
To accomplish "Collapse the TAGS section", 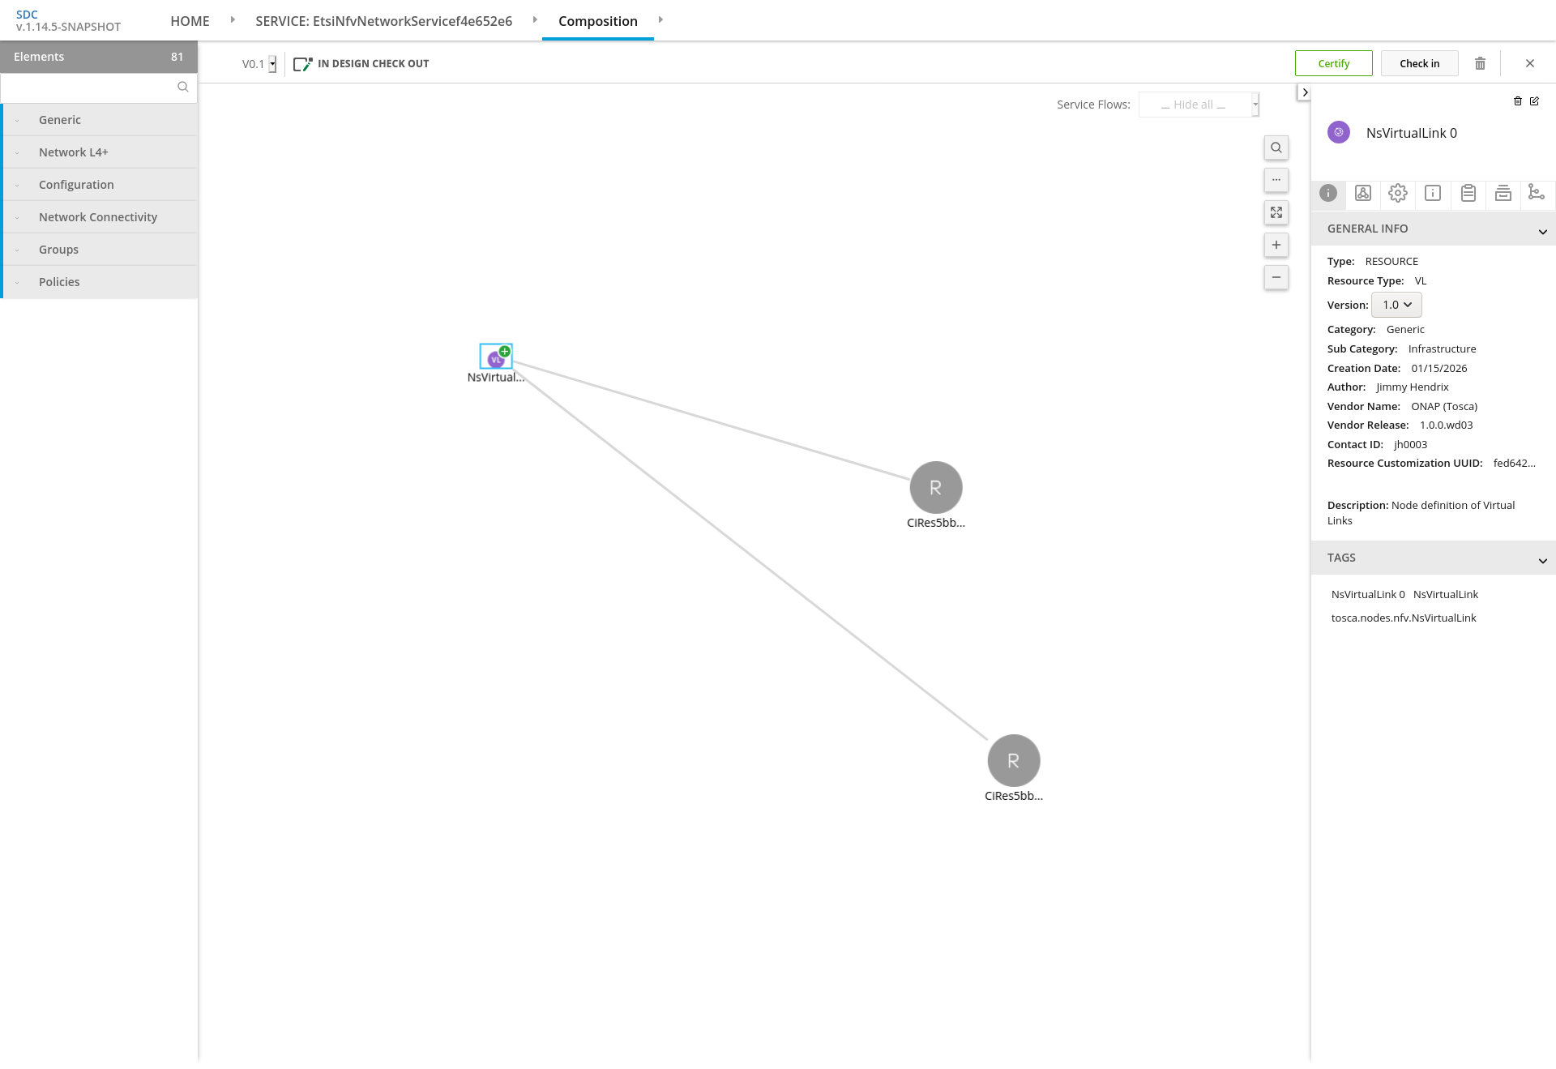I will tap(1542, 561).
